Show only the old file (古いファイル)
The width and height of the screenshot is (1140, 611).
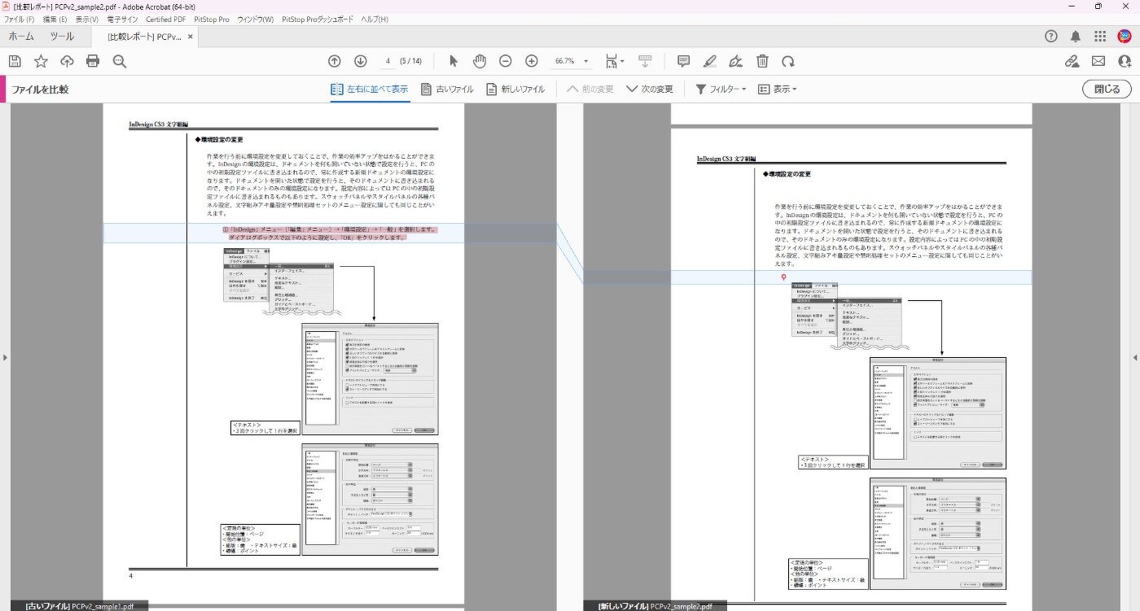[x=447, y=89]
